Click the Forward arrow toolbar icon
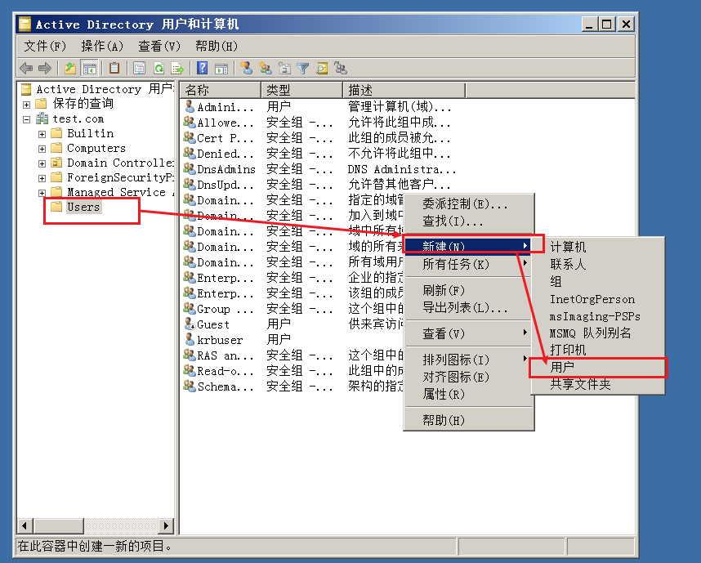This screenshot has width=701, height=563. click(45, 69)
